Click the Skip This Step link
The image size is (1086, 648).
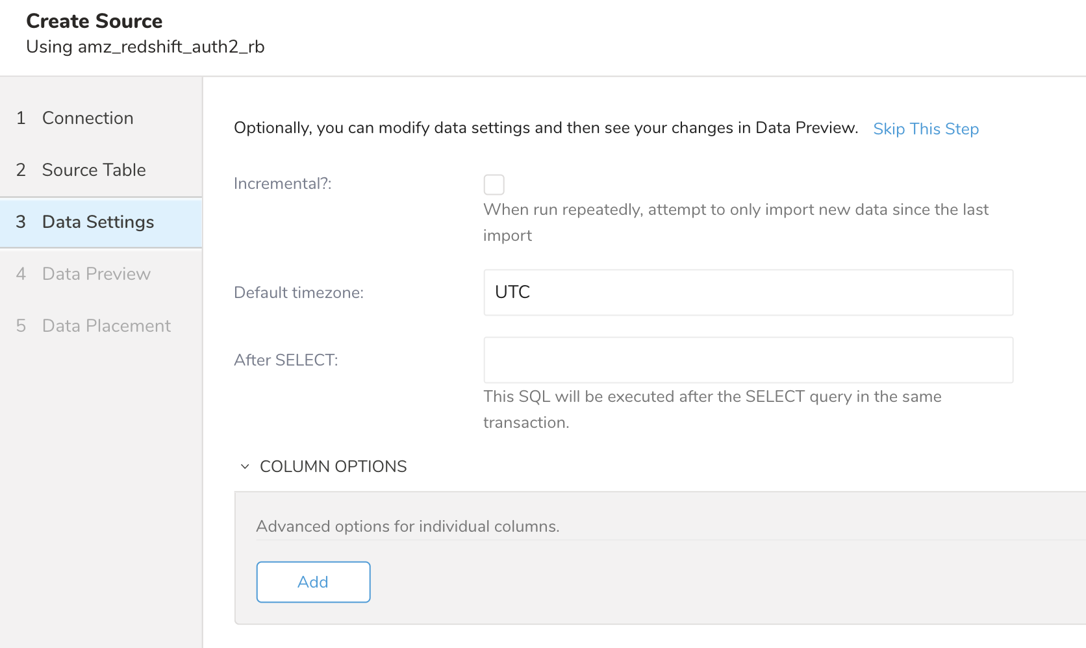tap(926, 129)
